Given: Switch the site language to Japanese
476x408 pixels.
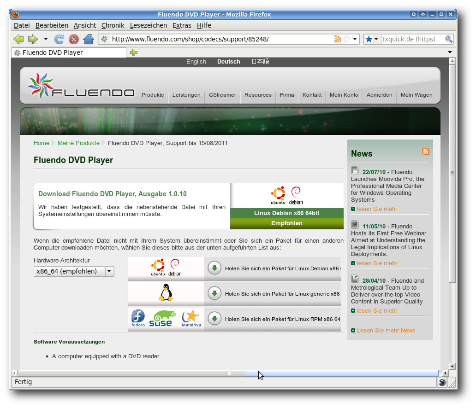Looking at the screenshot, I should click(260, 62).
